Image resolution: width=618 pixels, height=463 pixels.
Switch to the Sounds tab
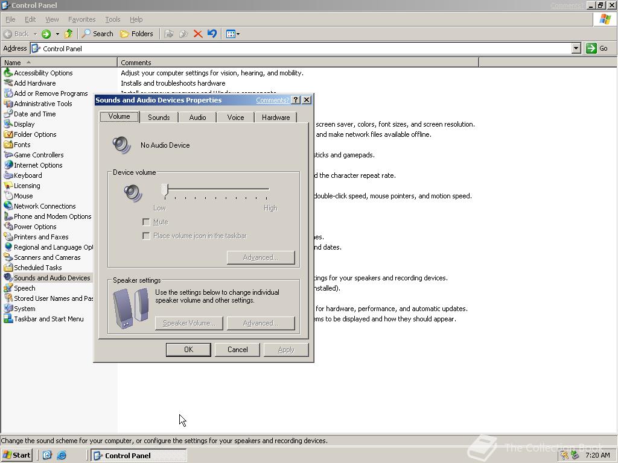(159, 118)
